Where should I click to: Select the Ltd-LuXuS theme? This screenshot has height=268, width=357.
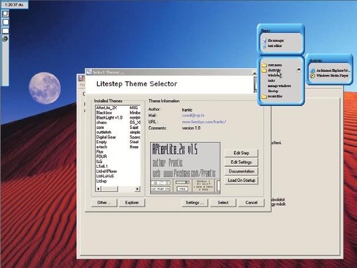(x=105, y=176)
